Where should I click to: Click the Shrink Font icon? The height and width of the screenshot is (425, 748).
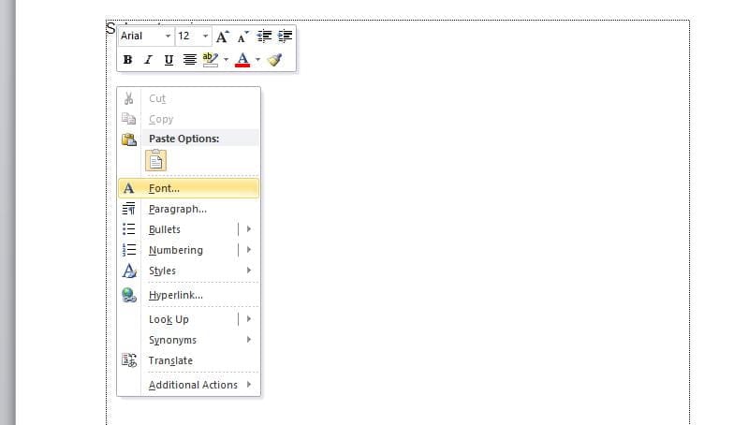click(242, 37)
